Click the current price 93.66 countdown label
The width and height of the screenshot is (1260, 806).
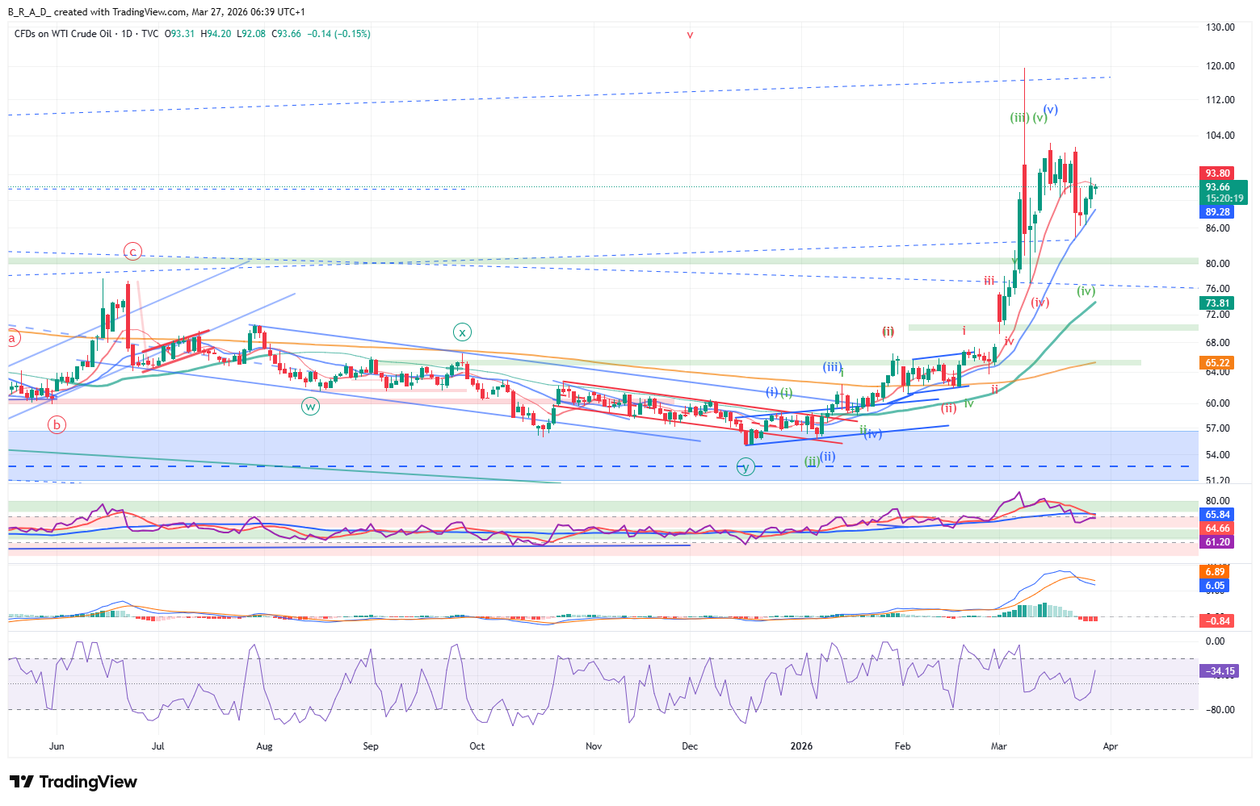coord(1223,192)
